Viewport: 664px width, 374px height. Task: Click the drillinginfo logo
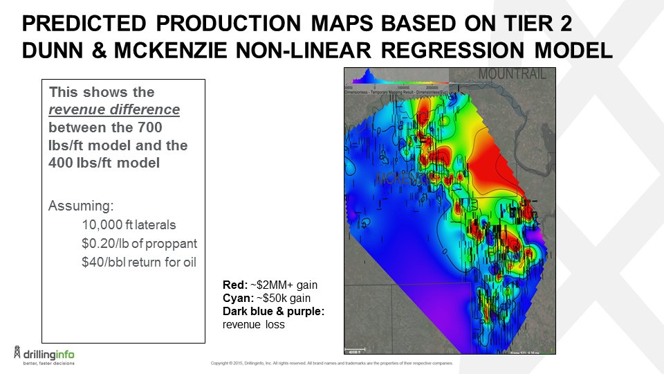[44, 355]
